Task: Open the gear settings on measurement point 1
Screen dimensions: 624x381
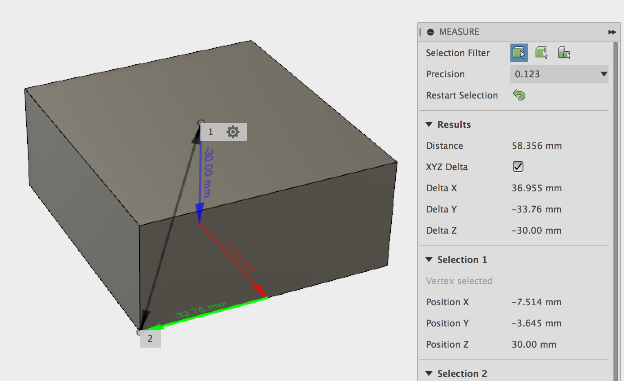Action: click(x=233, y=131)
